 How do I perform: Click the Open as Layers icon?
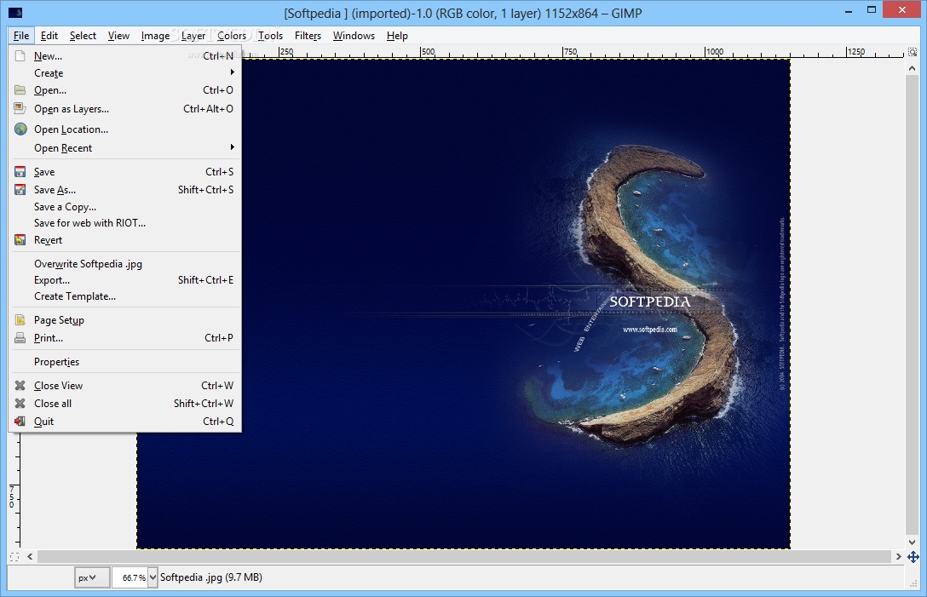pyautogui.click(x=20, y=109)
